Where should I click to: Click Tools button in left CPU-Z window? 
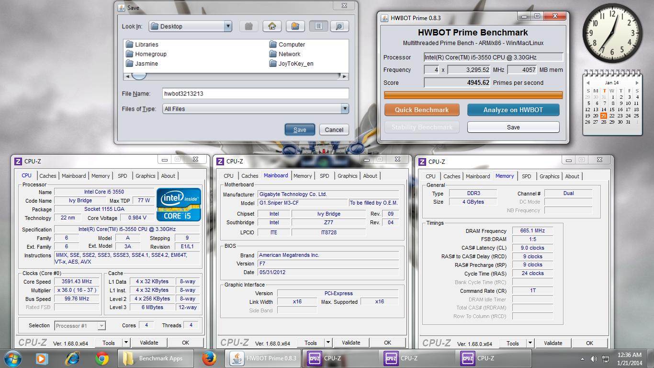109,343
